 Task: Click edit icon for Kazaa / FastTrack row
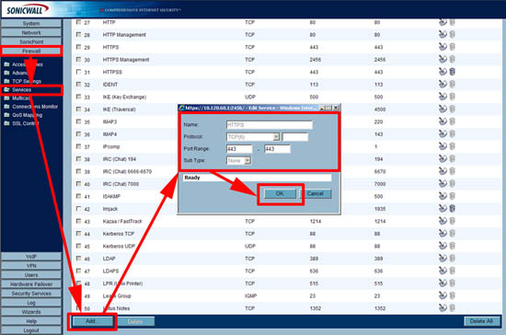pos(443,221)
